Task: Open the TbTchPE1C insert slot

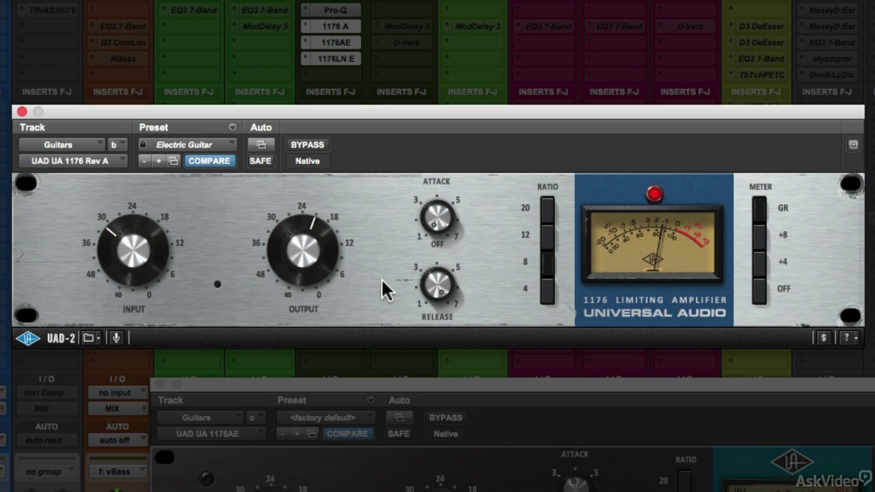Action: click(757, 75)
